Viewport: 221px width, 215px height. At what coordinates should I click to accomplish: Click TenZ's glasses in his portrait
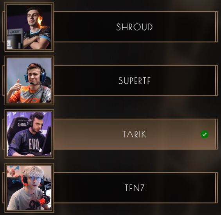point(34,179)
